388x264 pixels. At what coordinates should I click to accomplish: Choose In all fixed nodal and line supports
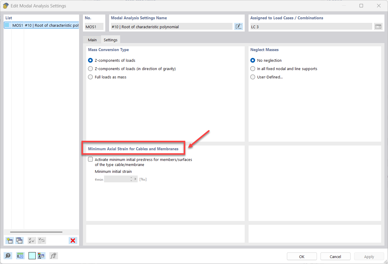pyautogui.click(x=253, y=69)
